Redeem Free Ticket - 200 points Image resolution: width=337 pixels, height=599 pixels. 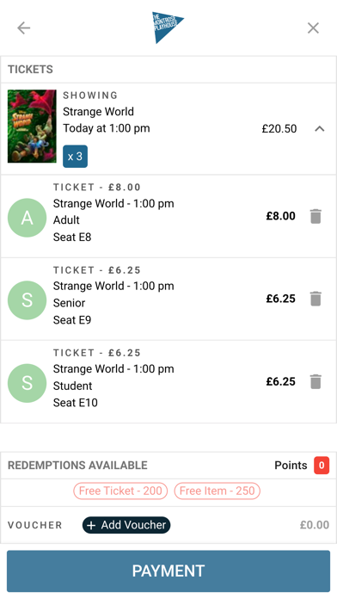click(120, 491)
